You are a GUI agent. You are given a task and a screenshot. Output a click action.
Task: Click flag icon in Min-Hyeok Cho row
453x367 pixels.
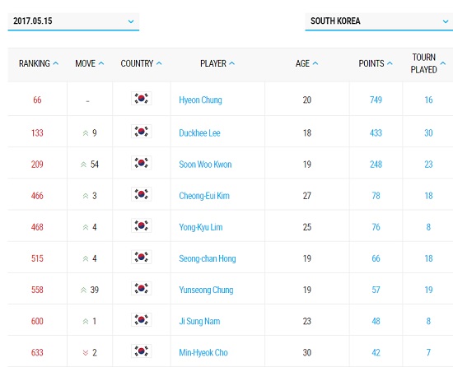tap(142, 351)
